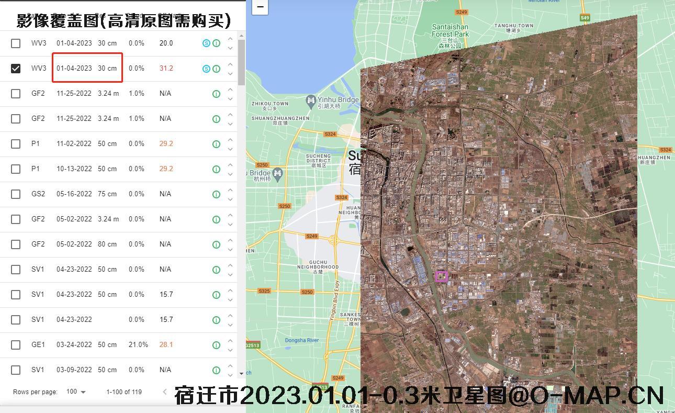This screenshot has height=413, width=675.
Task: Show info for P1 11-02-2022 image
Action: click(x=216, y=144)
